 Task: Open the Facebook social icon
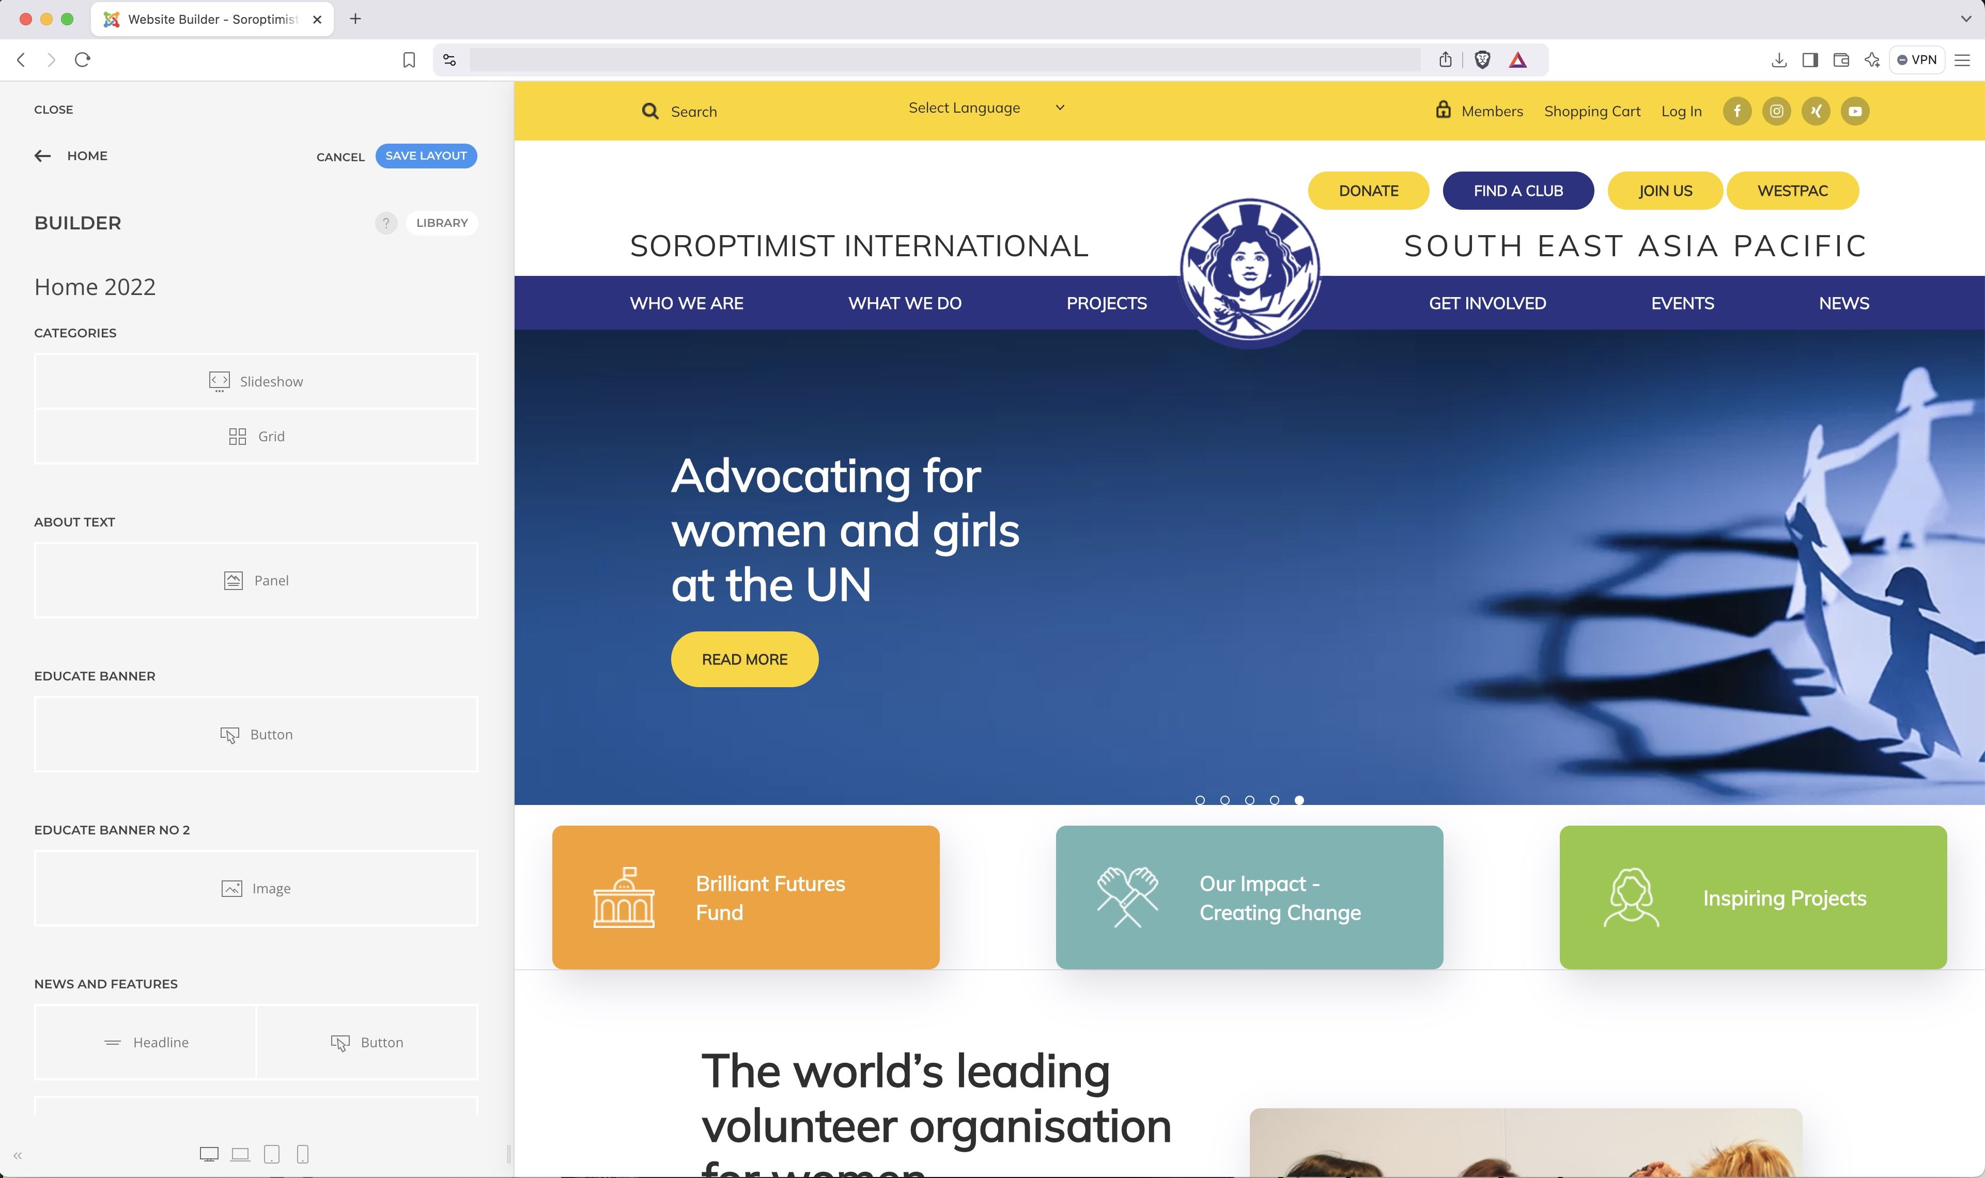1736,111
